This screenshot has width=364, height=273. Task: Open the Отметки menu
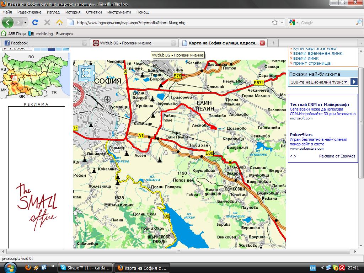coord(93,12)
